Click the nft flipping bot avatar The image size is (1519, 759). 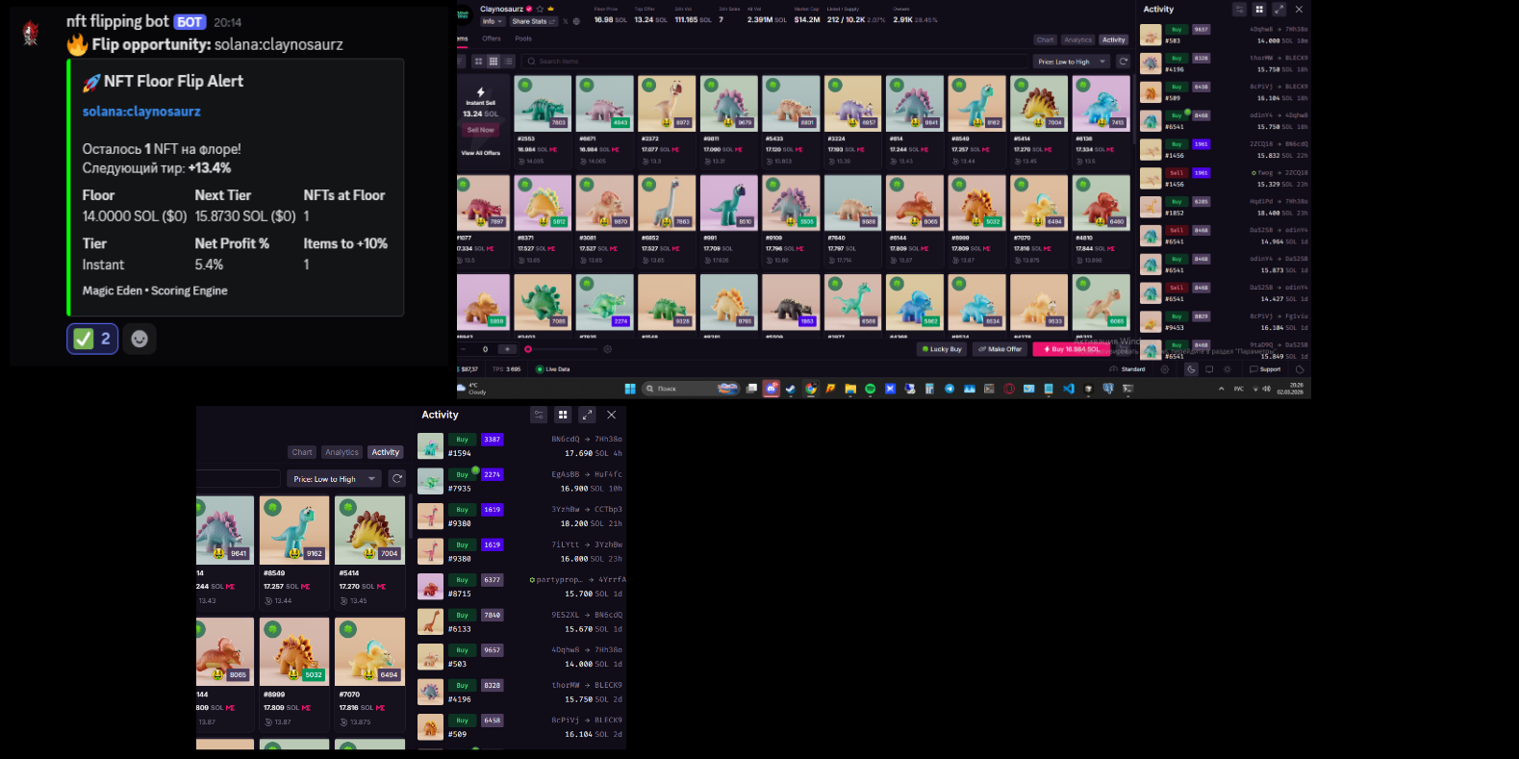(x=31, y=33)
